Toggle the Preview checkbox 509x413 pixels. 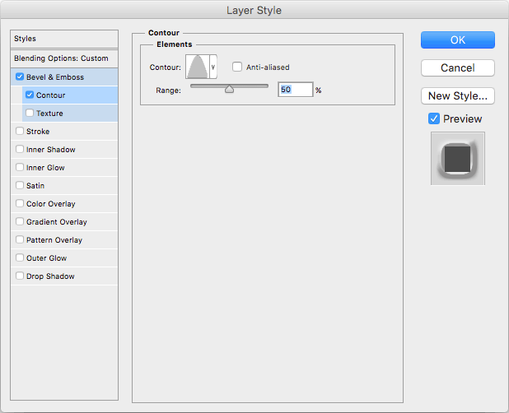(x=434, y=118)
